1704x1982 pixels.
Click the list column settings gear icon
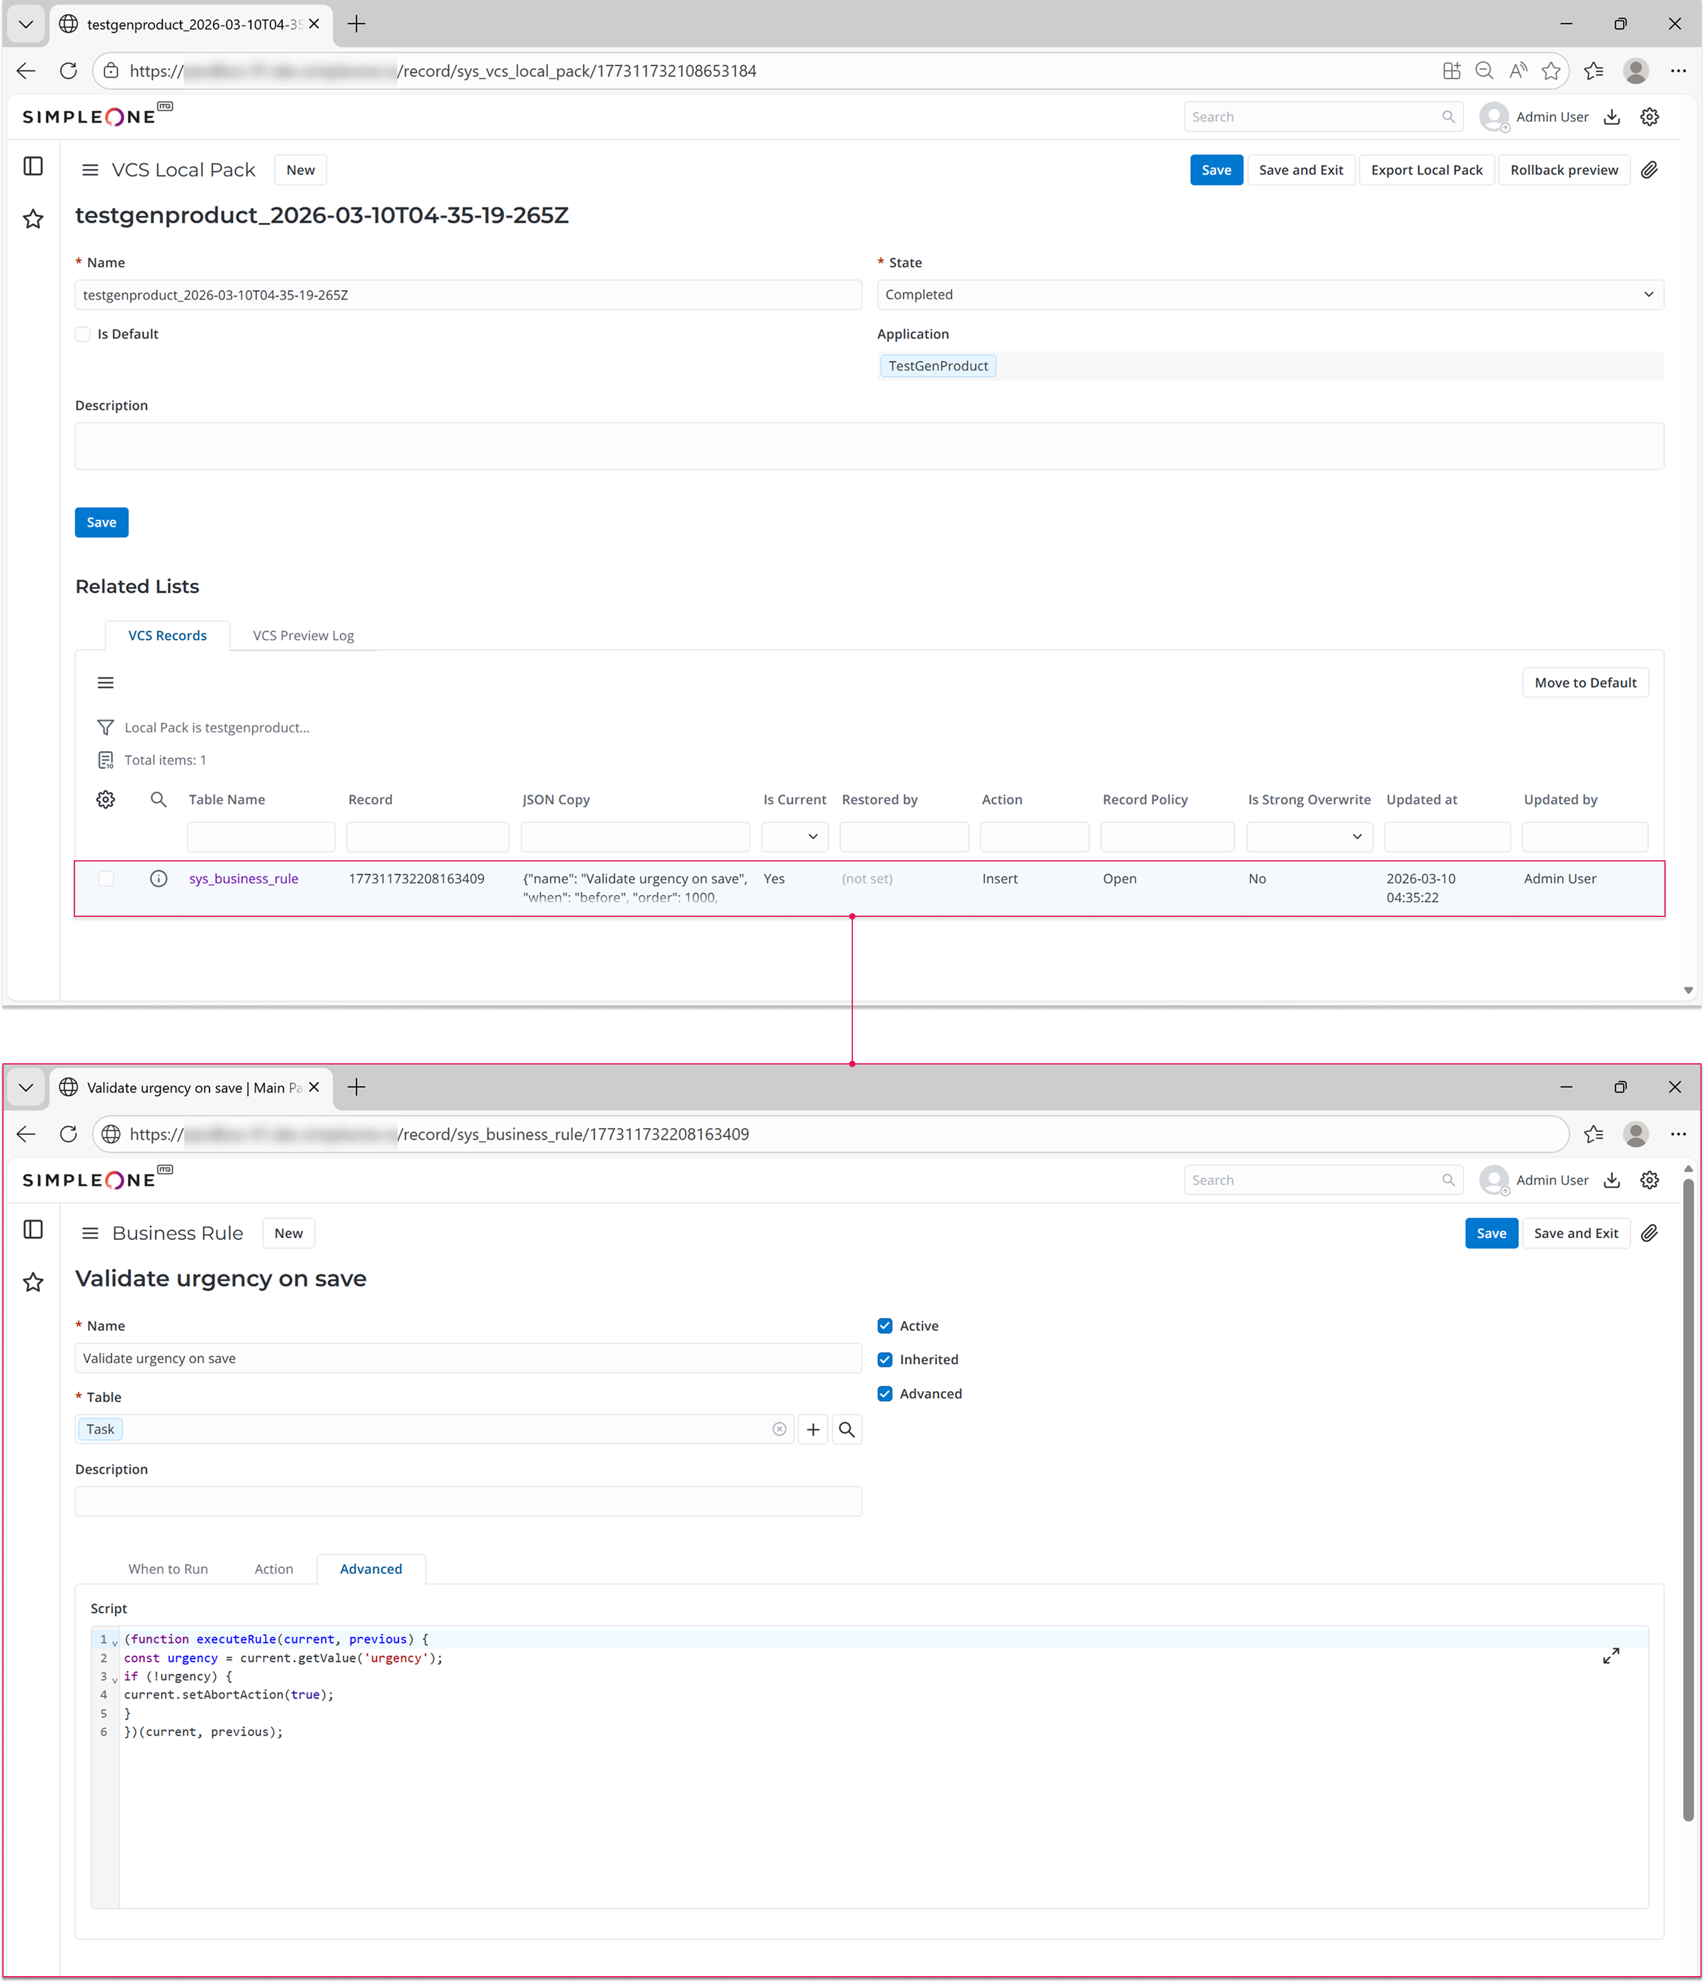click(x=105, y=800)
